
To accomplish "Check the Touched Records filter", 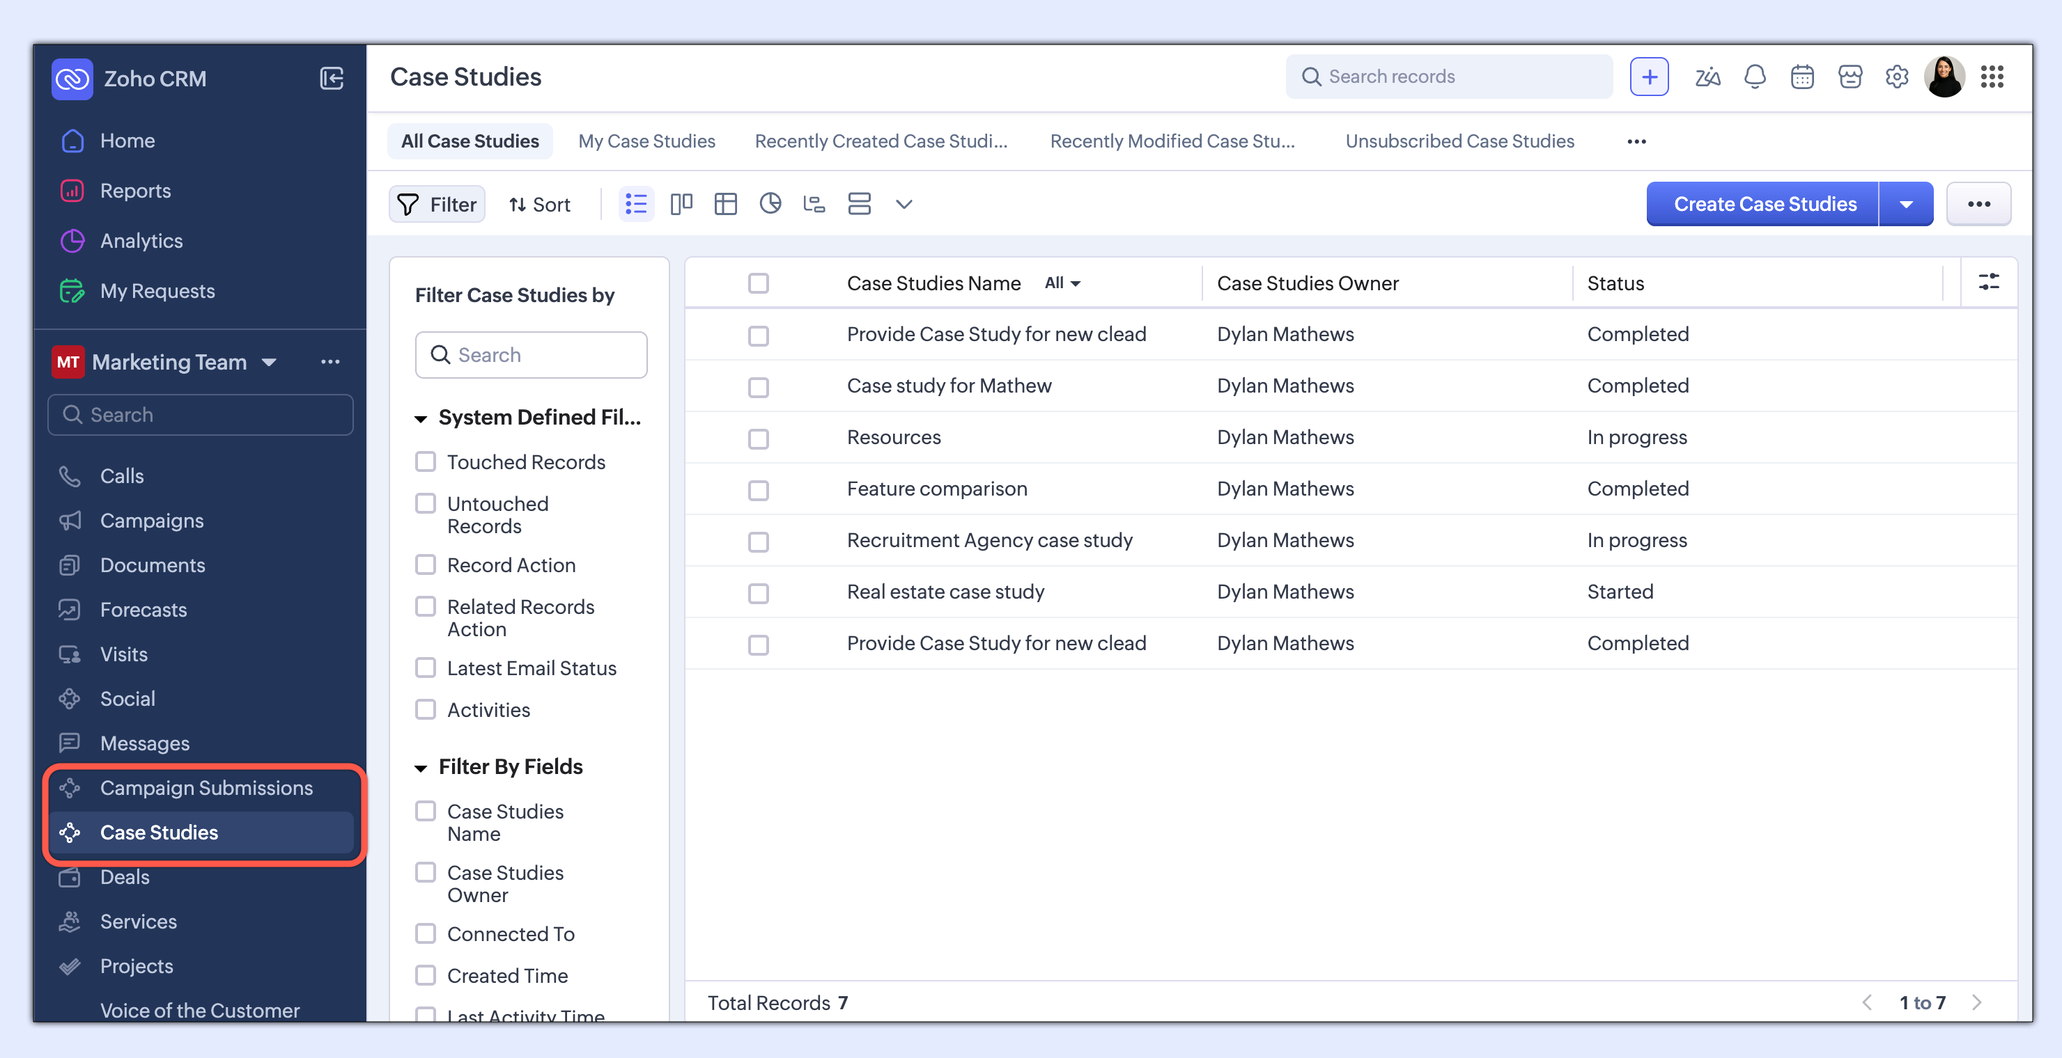I will click(x=425, y=461).
